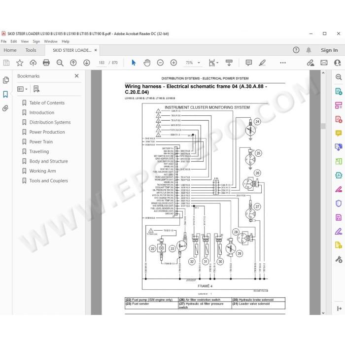Click the scrolling mode toolbar icon

(229, 63)
